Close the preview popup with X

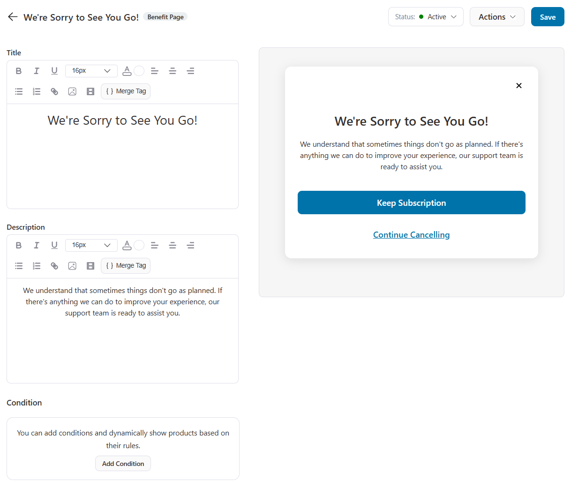(x=519, y=85)
